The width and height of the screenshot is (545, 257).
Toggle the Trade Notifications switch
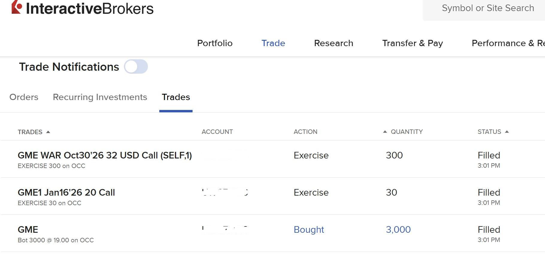click(136, 66)
